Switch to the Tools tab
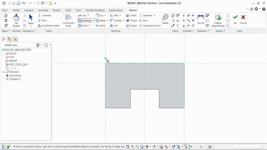 click(68, 10)
